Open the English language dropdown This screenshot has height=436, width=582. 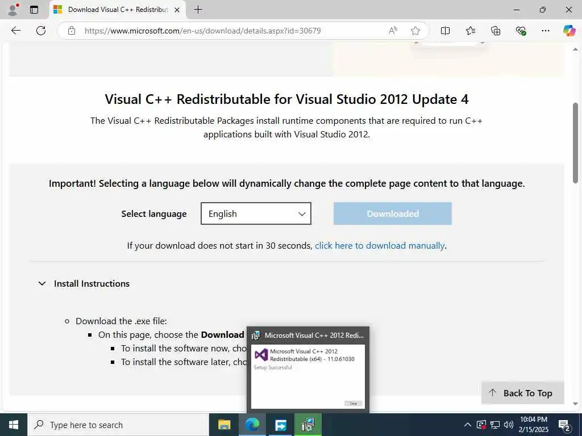[256, 213]
